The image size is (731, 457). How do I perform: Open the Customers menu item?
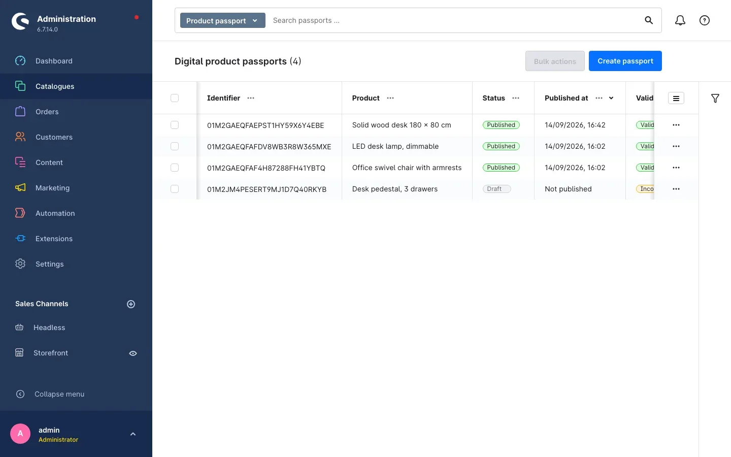[x=76, y=137]
